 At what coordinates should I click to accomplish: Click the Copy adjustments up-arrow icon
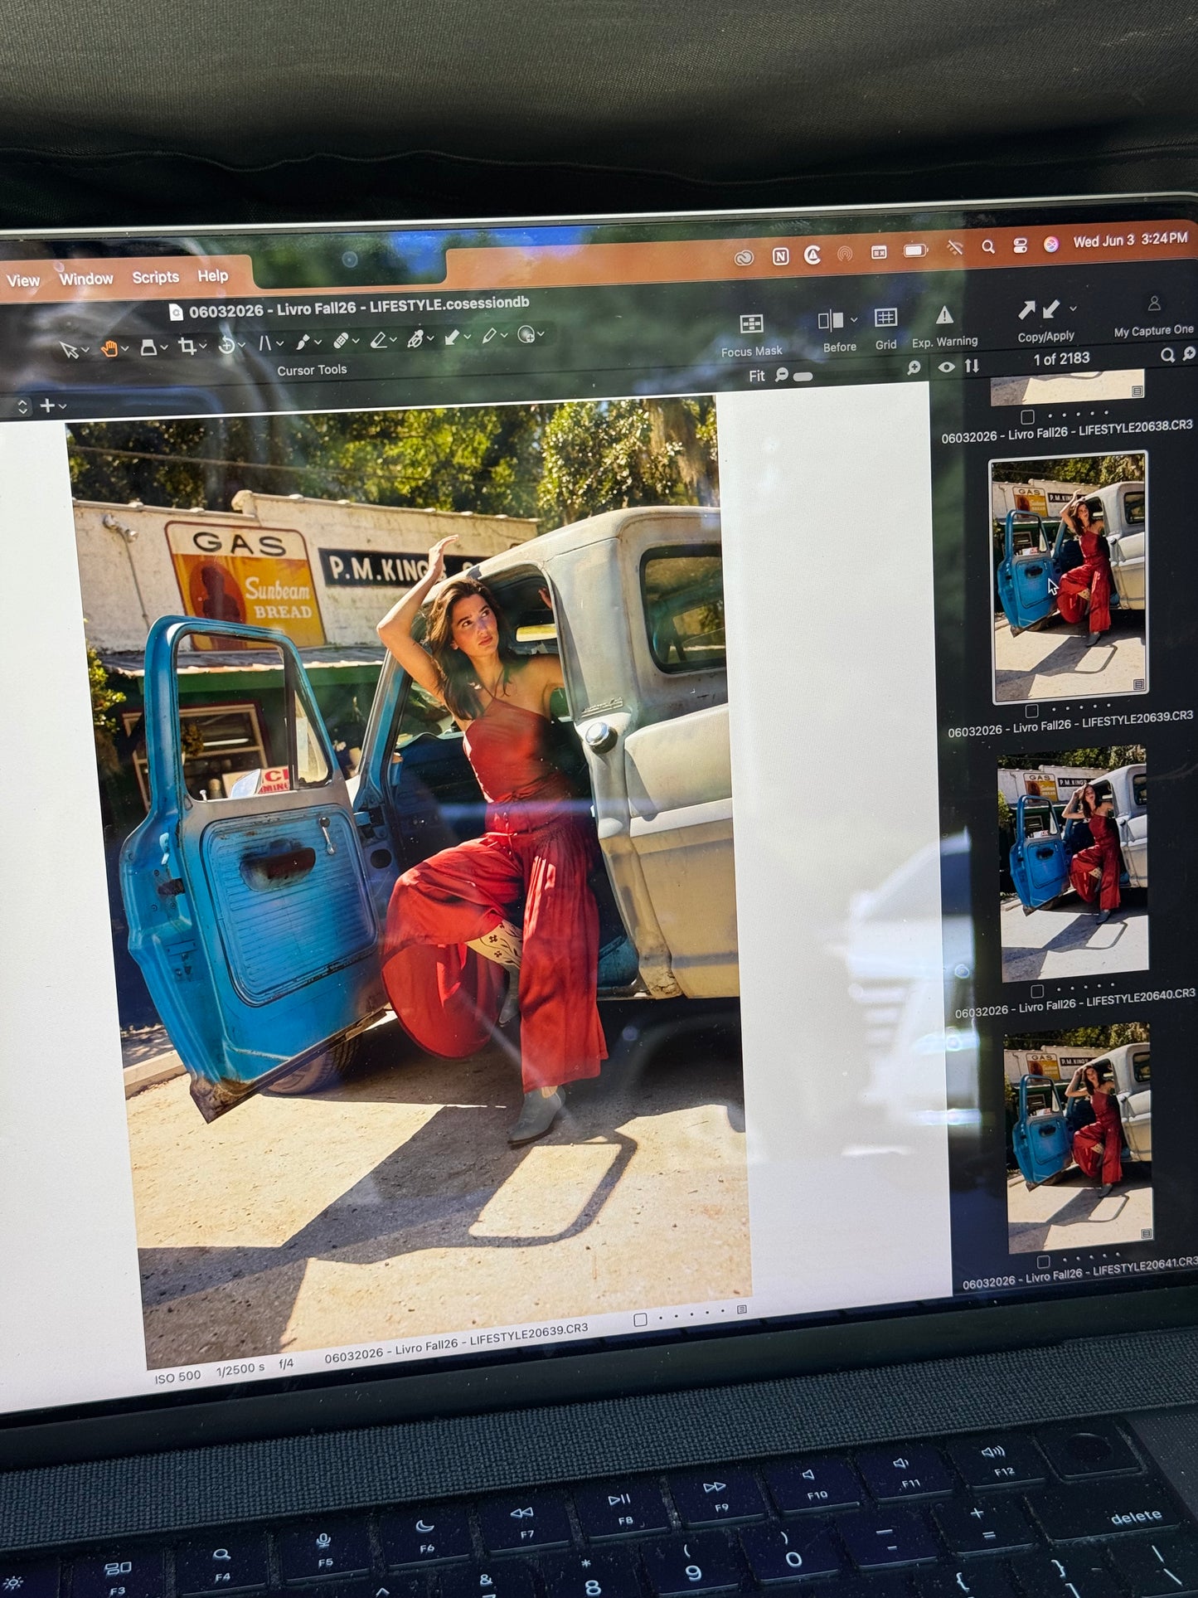tap(1026, 310)
